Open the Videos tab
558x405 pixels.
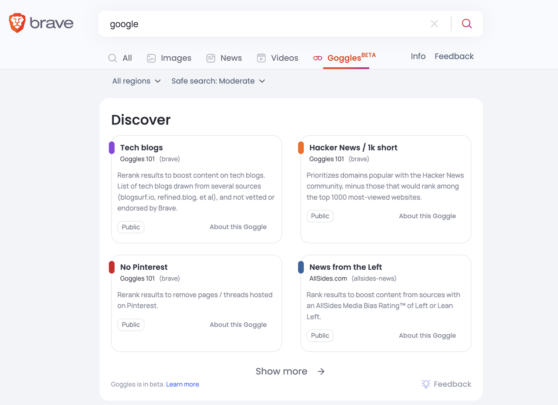click(x=277, y=58)
